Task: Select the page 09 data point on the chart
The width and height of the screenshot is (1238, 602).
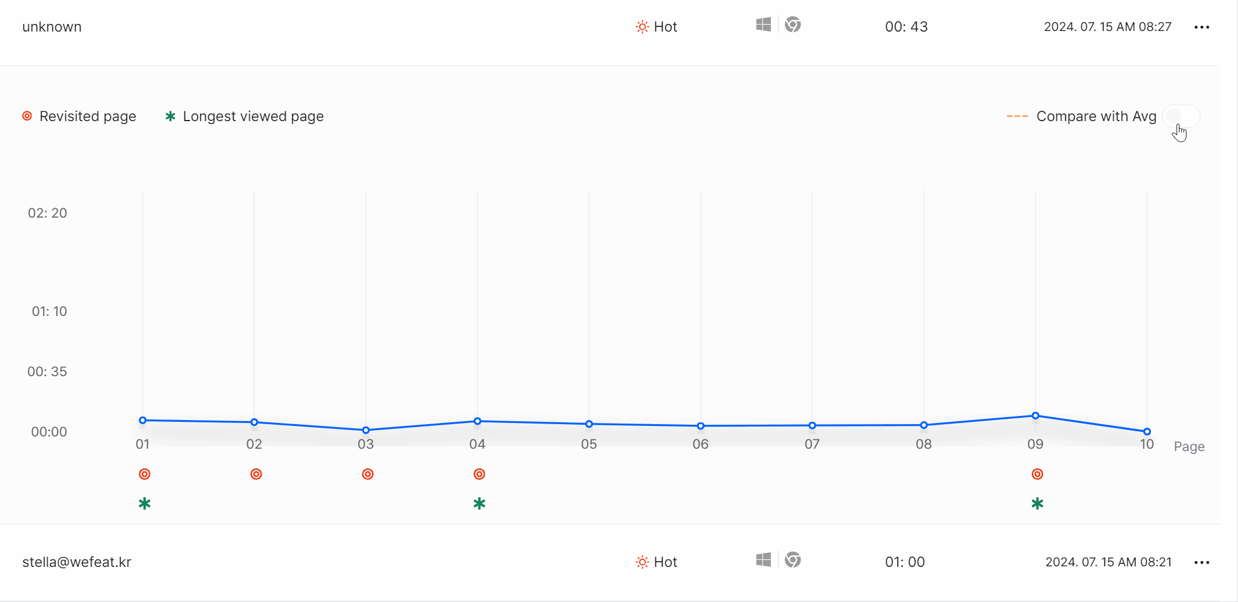Action: click(1035, 416)
